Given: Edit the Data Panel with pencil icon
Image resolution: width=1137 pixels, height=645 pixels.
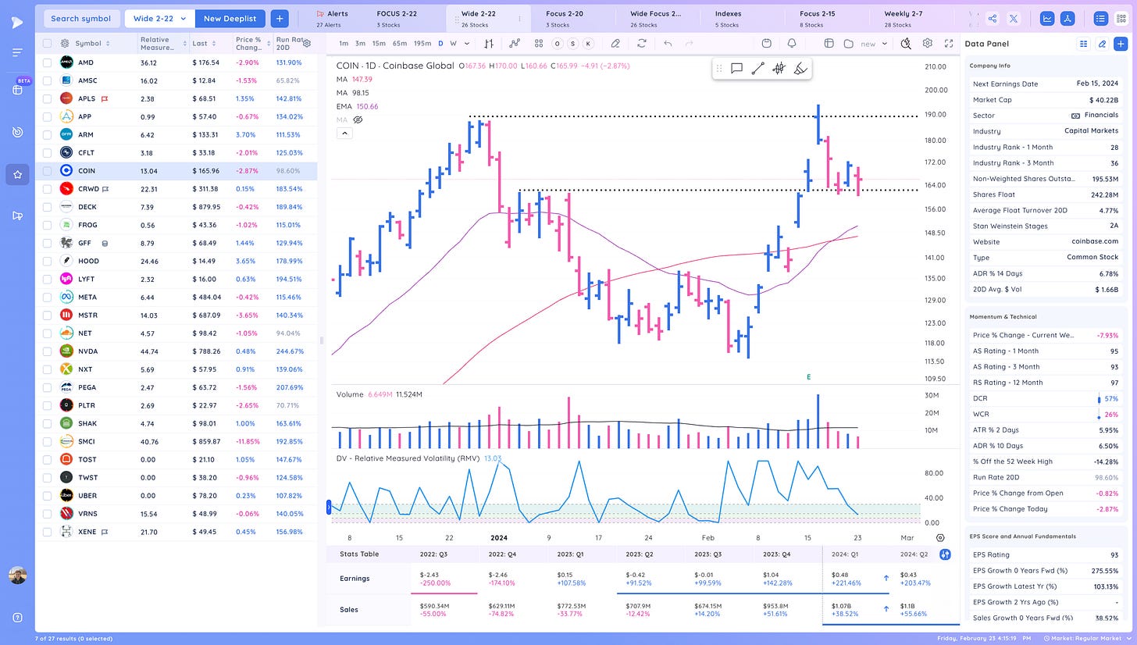Looking at the screenshot, I should [1102, 44].
